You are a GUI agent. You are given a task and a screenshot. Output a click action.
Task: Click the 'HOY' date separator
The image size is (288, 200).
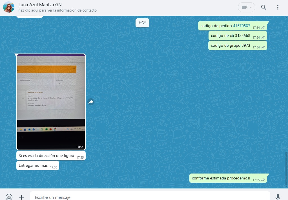coord(142,23)
